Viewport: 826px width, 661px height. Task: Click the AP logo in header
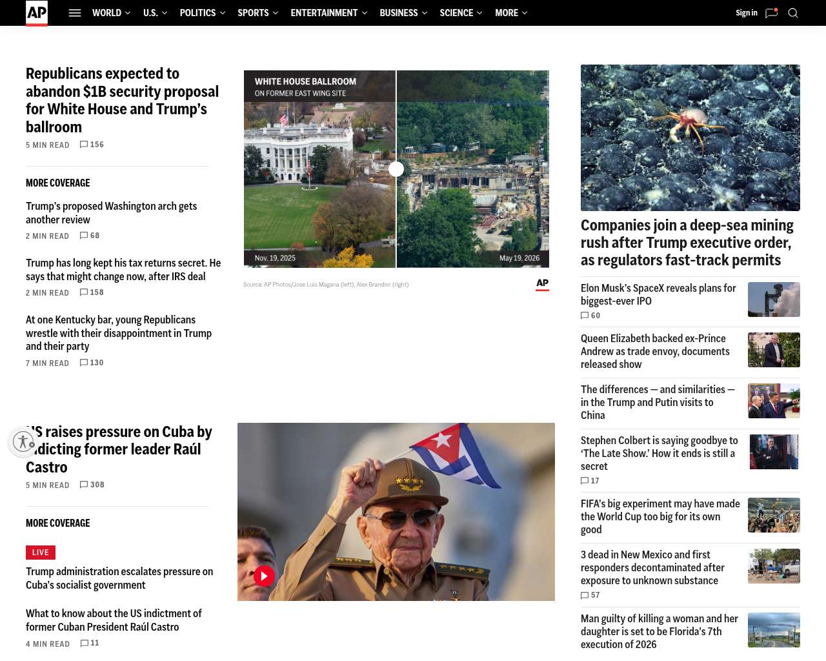pyautogui.click(x=37, y=13)
